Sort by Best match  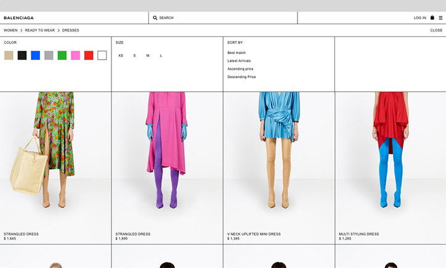tap(237, 53)
